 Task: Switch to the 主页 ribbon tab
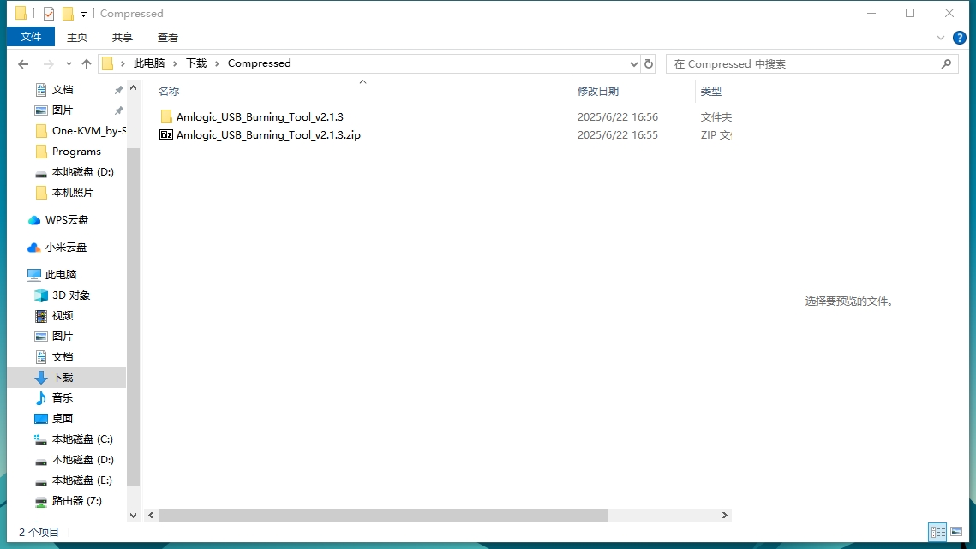click(77, 38)
